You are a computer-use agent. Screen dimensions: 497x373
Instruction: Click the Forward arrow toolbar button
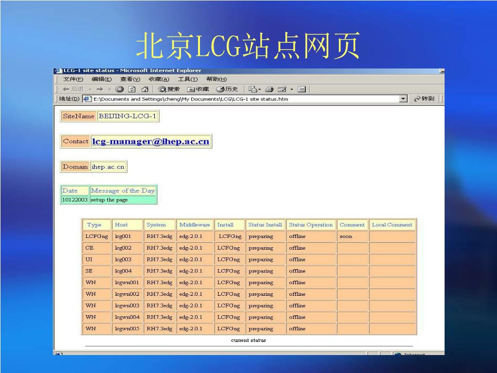pos(100,89)
